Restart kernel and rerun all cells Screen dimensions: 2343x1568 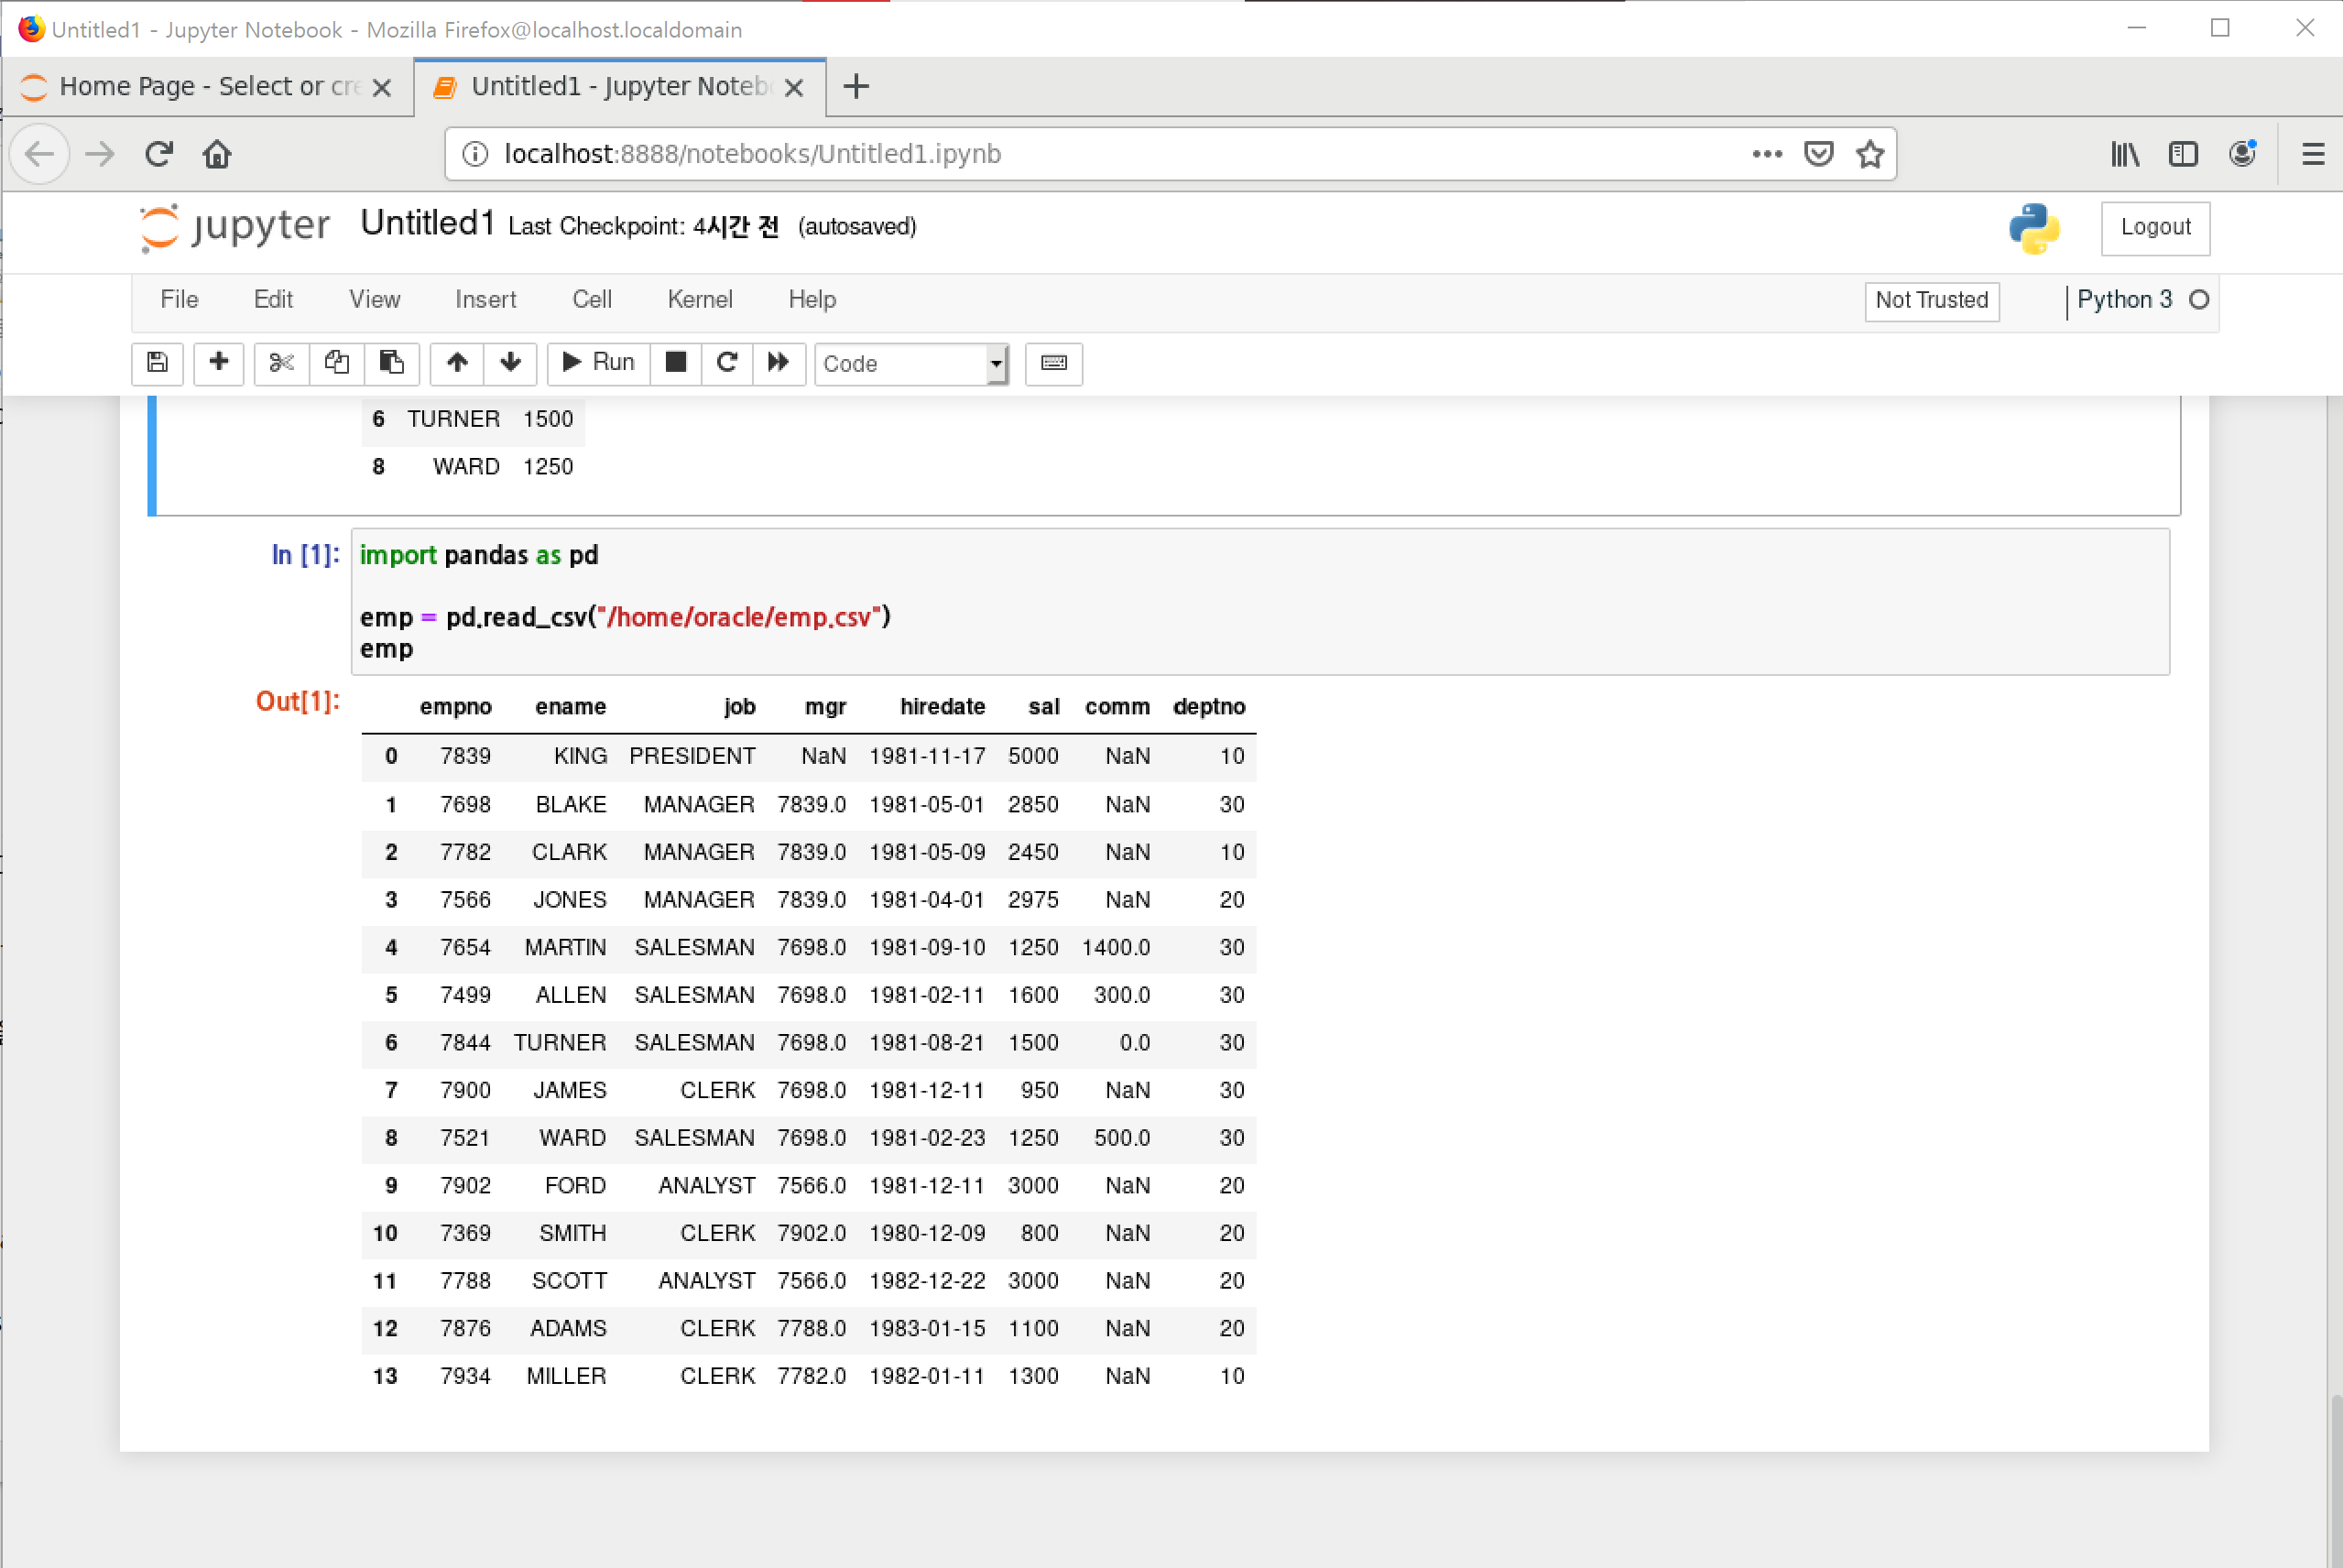click(x=778, y=363)
